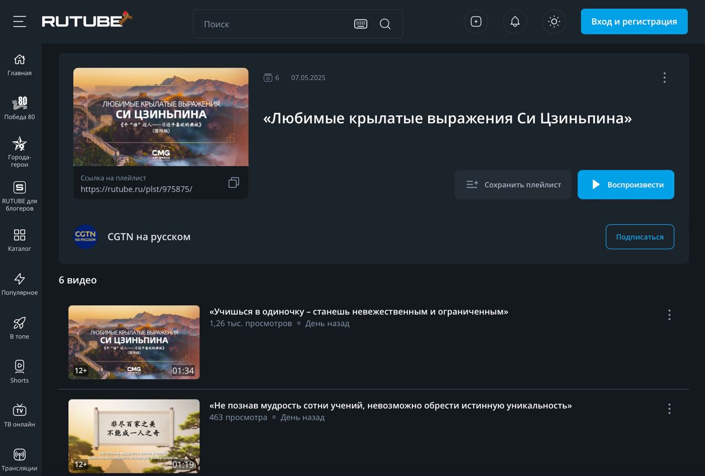
Task: Go to Главная in sidebar
Action: point(19,64)
